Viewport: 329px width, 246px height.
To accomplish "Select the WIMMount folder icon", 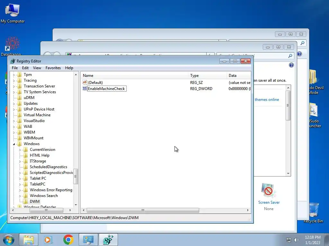I will [20, 138].
